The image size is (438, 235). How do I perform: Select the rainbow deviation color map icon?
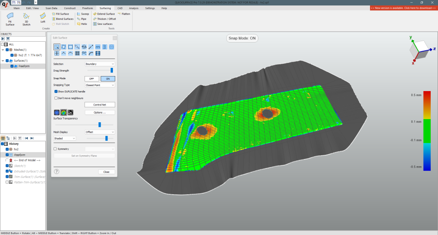[x=63, y=112]
